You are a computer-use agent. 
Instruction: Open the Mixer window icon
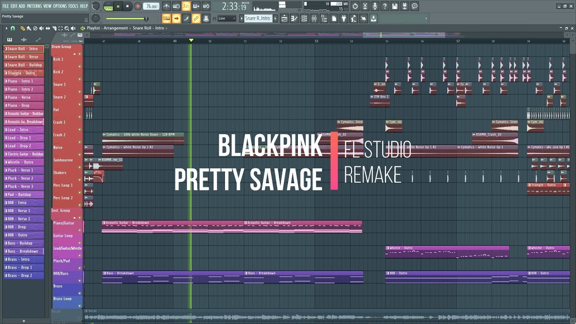click(x=314, y=18)
